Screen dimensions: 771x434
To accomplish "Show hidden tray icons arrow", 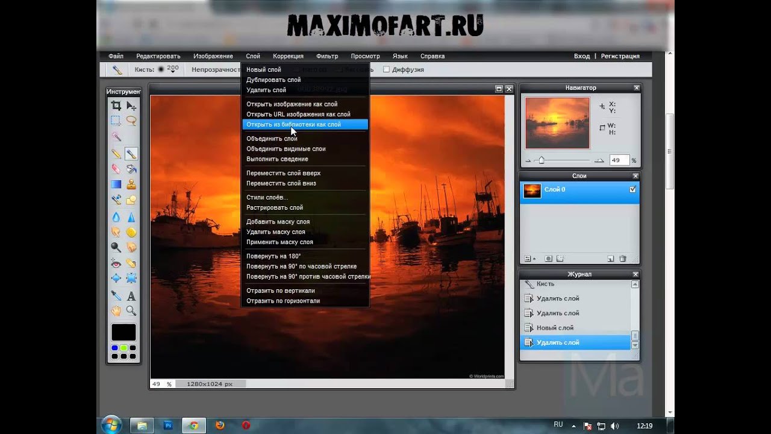I will 573,426.
